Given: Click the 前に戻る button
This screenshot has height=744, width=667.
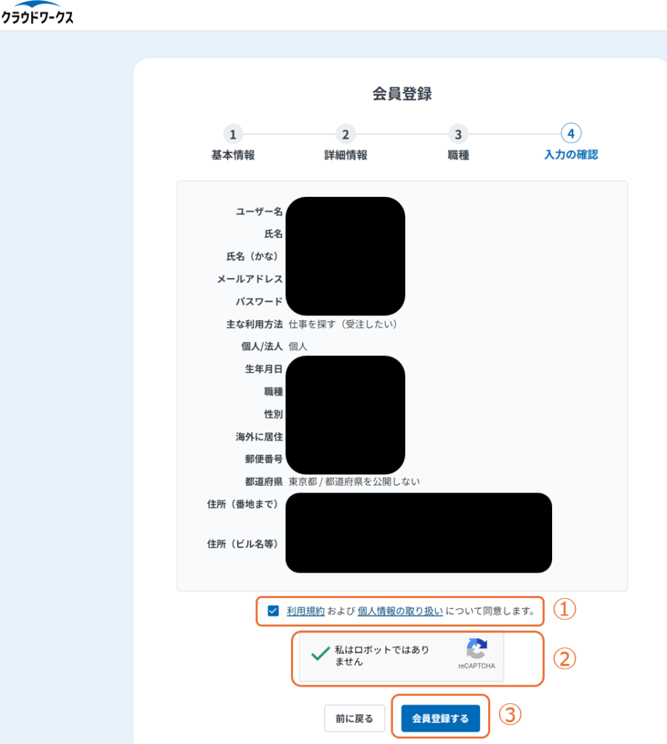Looking at the screenshot, I should (x=354, y=719).
